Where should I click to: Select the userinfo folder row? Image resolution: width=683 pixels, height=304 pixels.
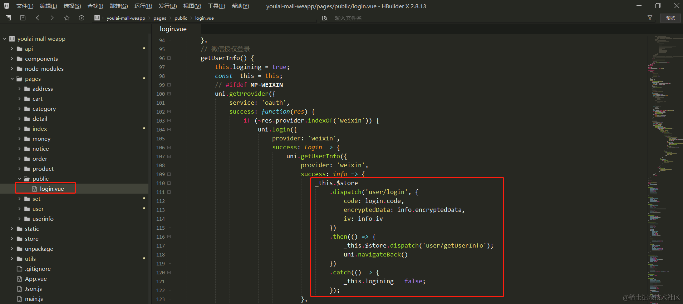(74, 219)
